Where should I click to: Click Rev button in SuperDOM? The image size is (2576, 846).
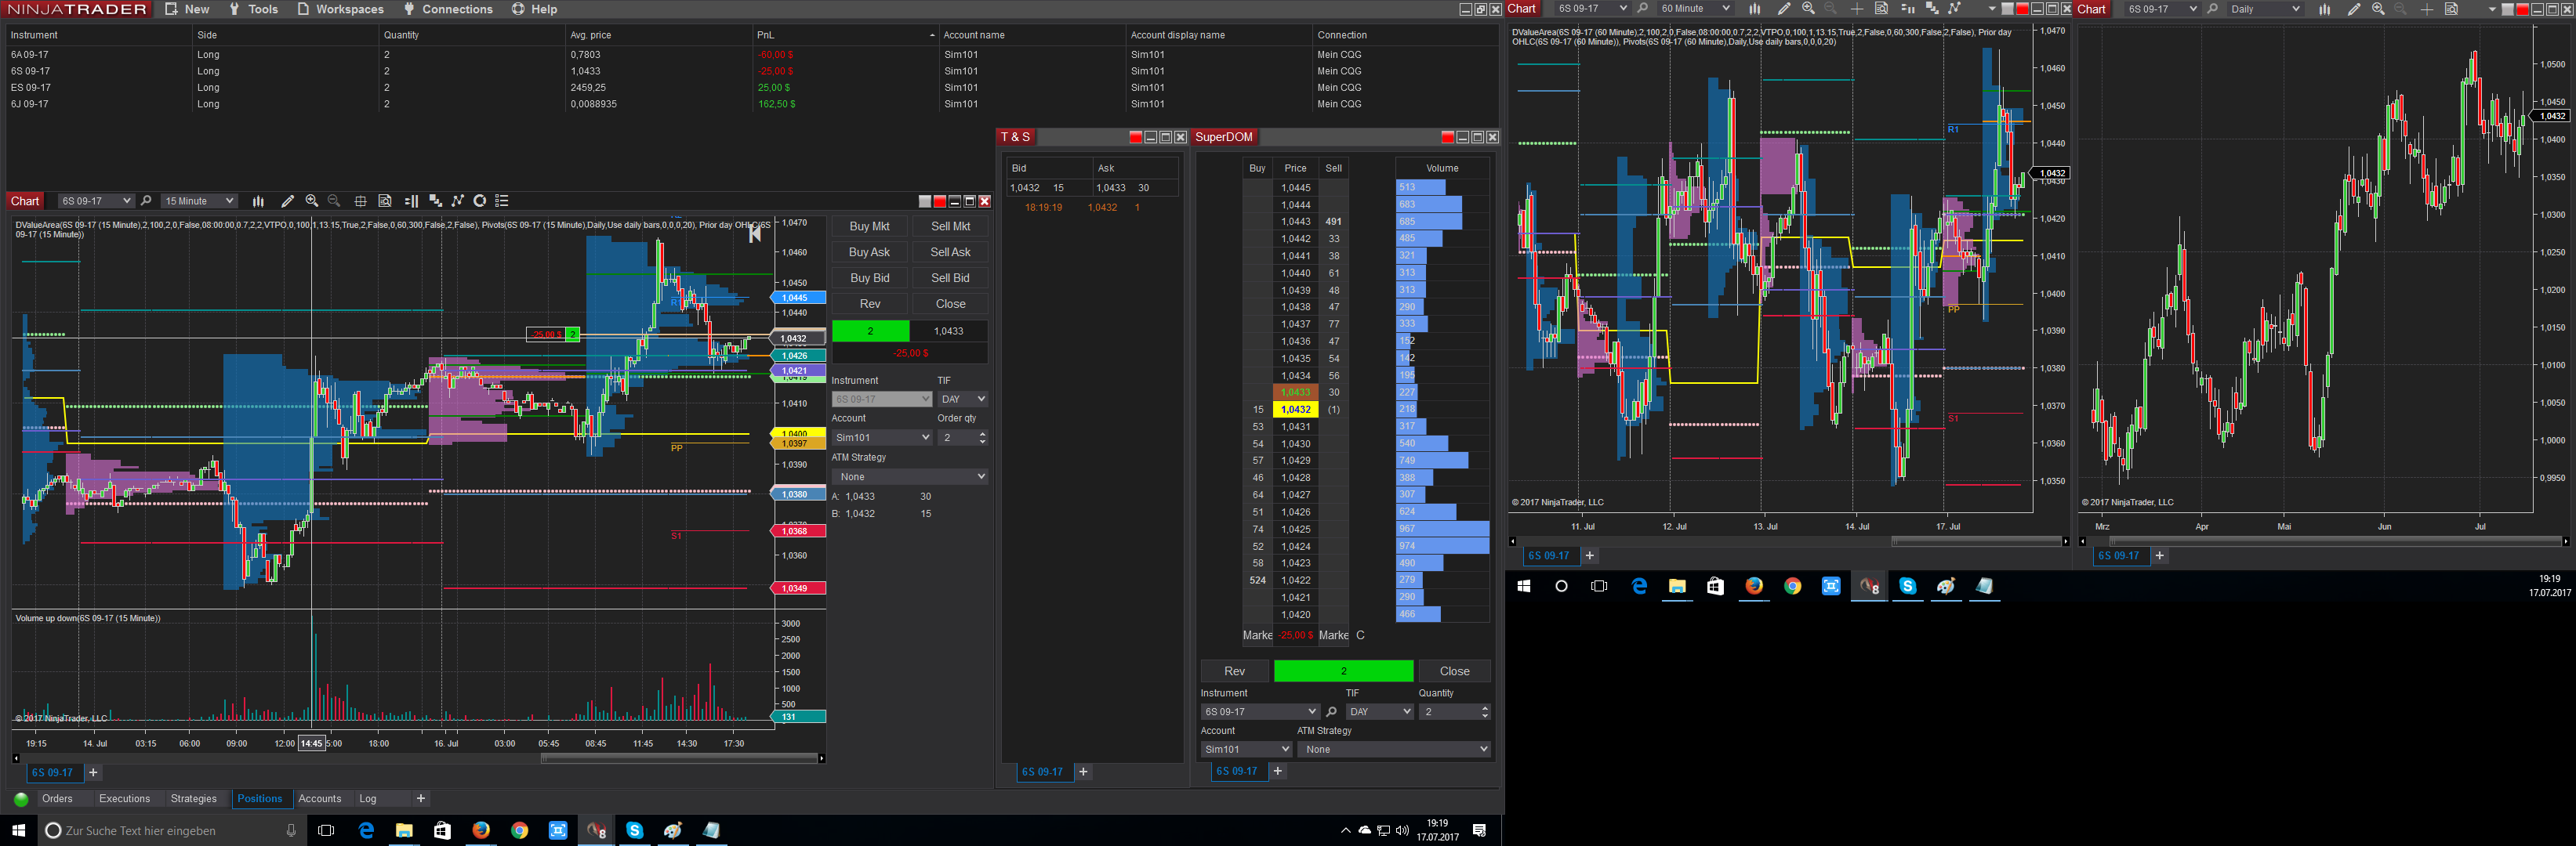point(1235,671)
